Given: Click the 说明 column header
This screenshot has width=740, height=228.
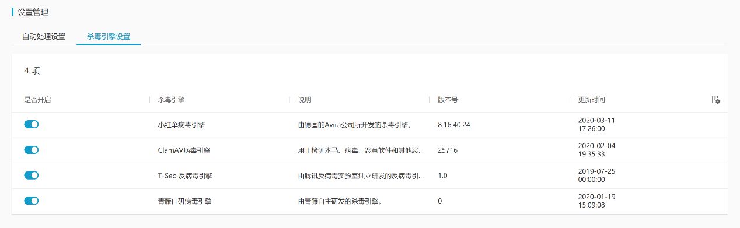Looking at the screenshot, I should coord(305,100).
